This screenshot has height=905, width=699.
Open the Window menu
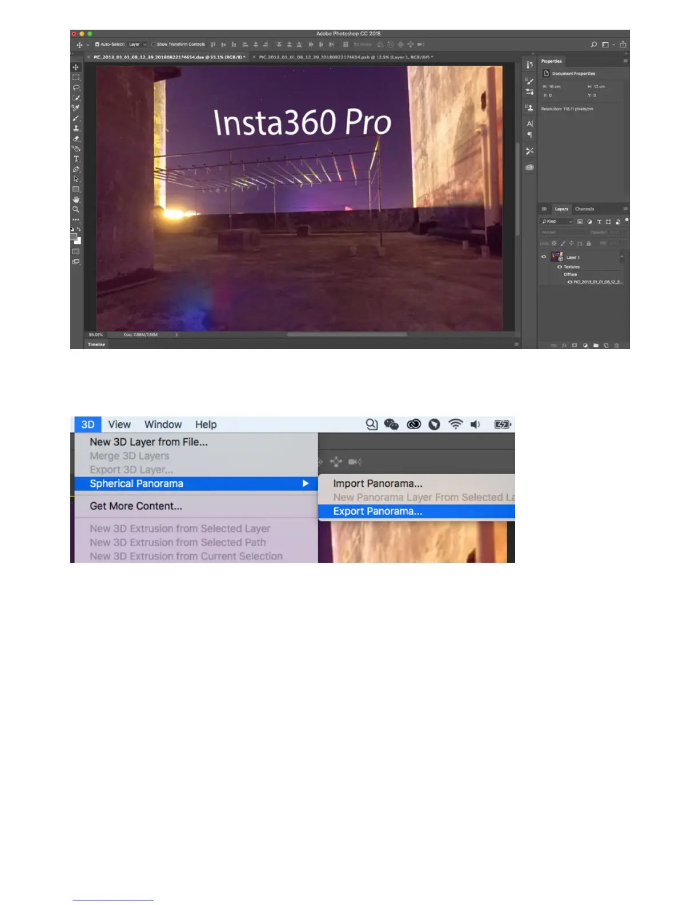pyautogui.click(x=163, y=425)
